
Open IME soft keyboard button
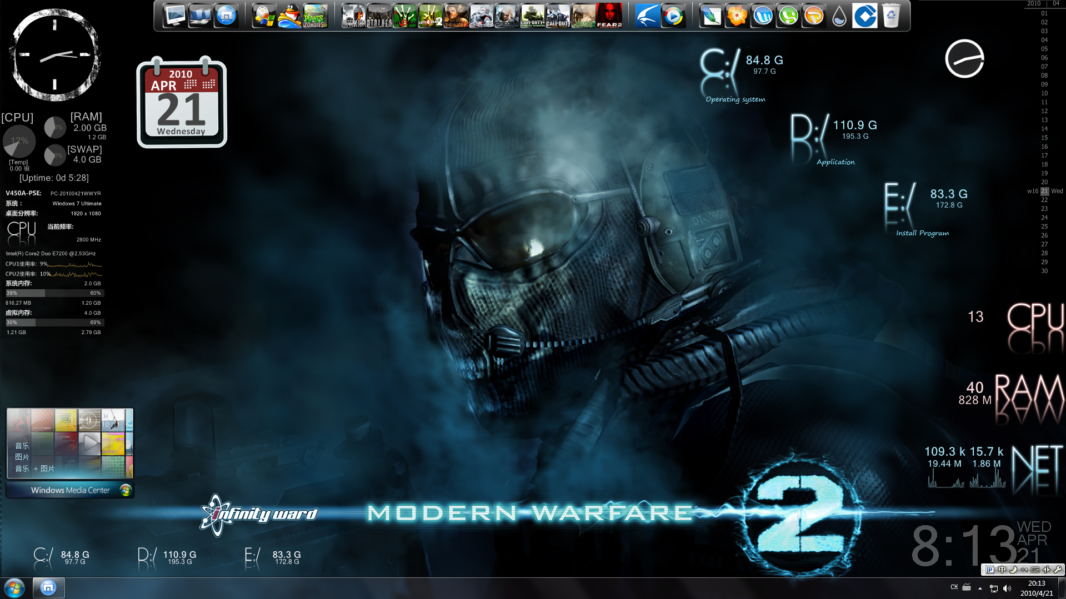pyautogui.click(x=1035, y=570)
